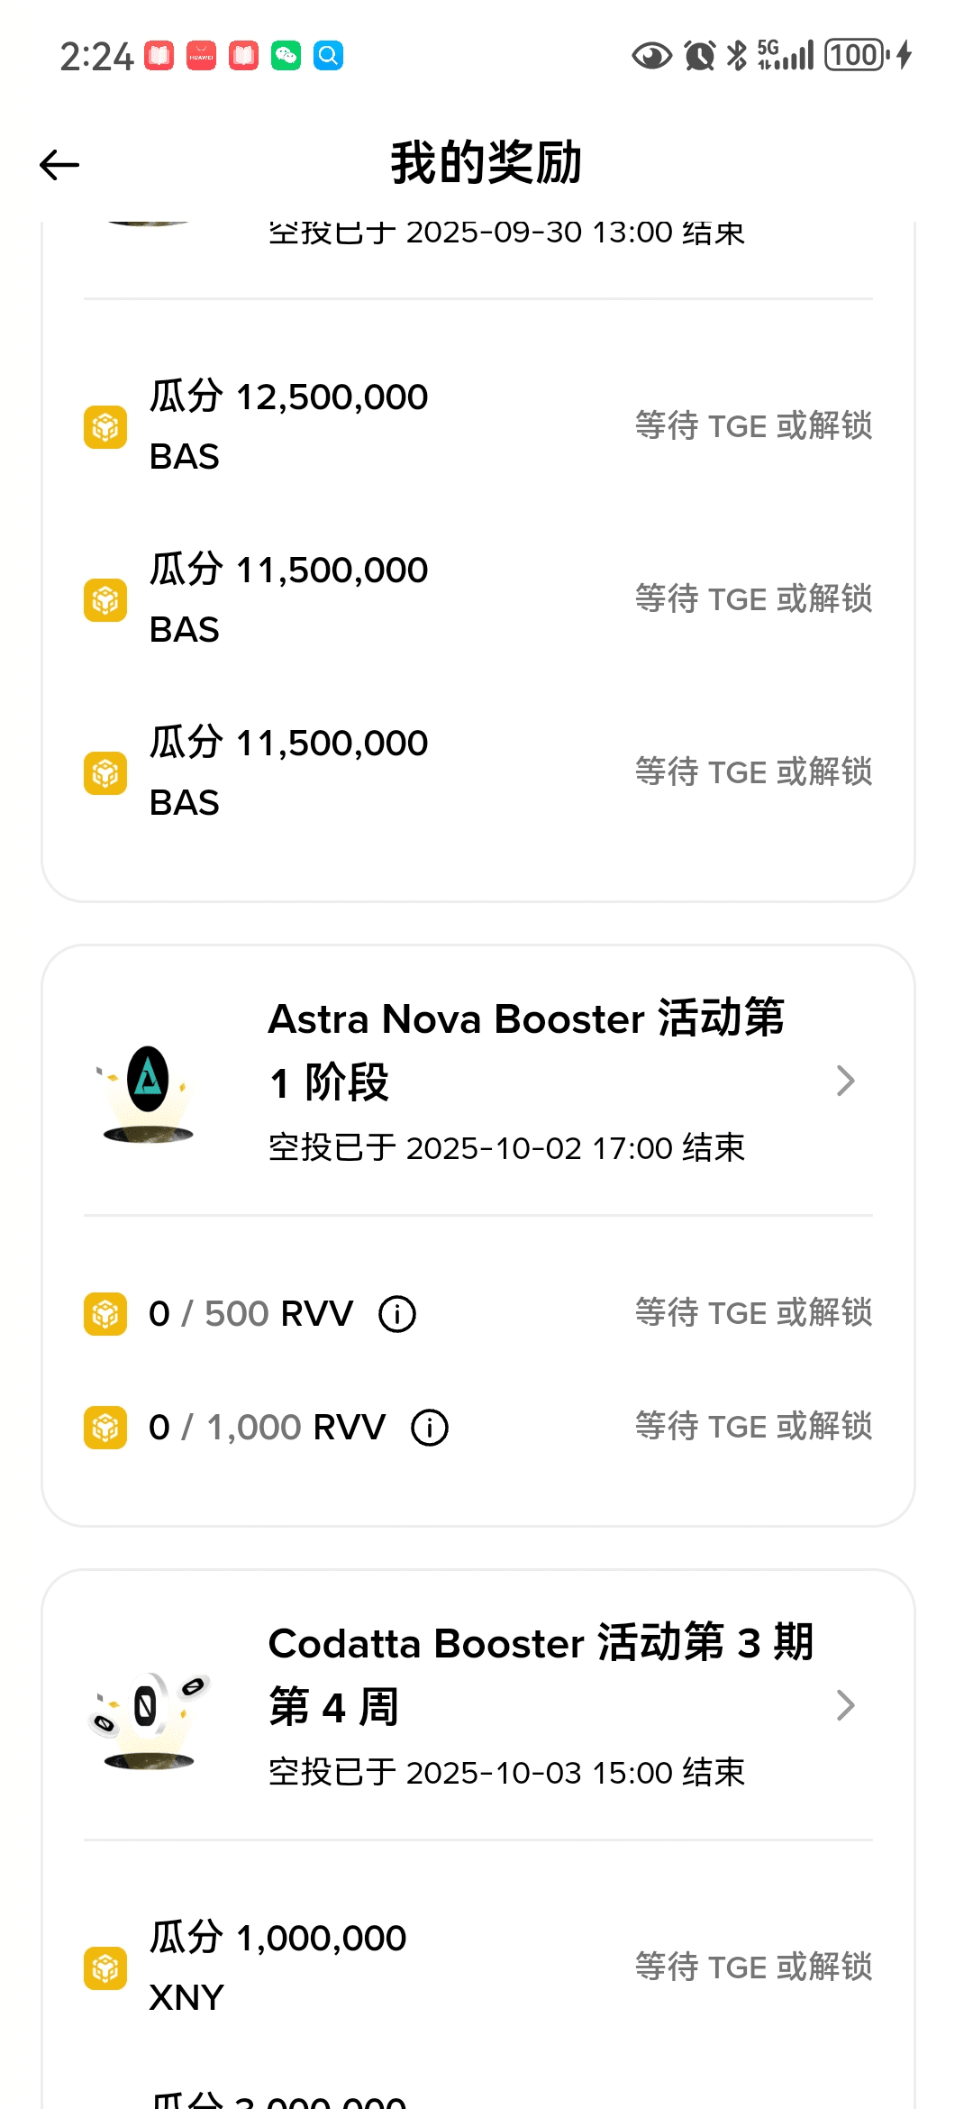Open info icon beside 500 RVV

pyautogui.click(x=397, y=1314)
